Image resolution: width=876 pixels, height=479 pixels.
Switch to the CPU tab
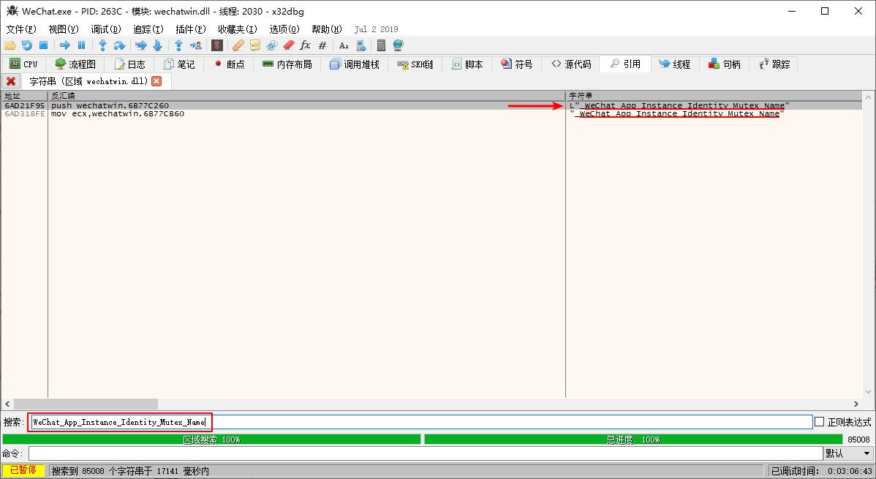[x=23, y=64]
